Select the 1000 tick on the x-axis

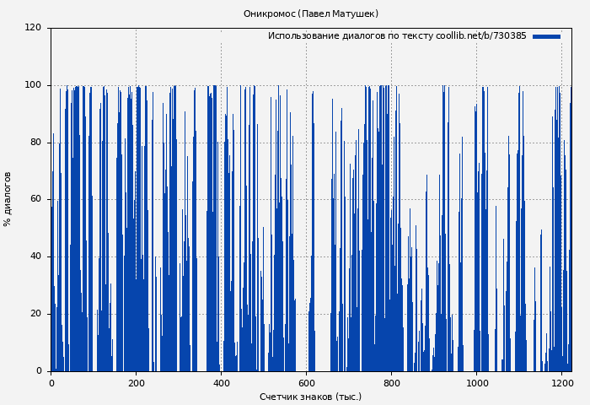coord(476,382)
